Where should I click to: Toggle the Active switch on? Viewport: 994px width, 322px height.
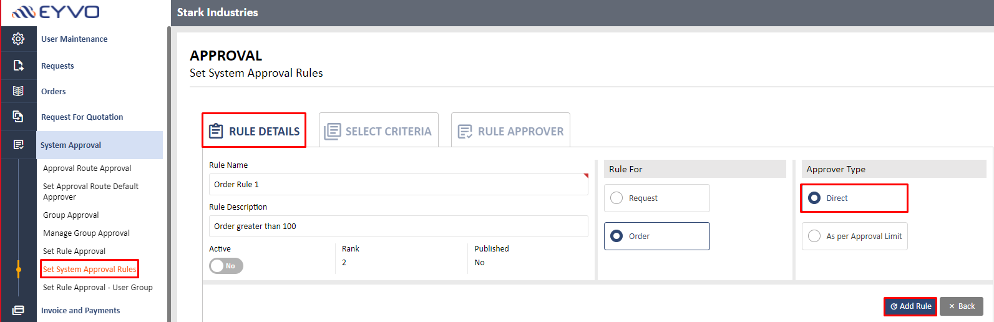(x=226, y=266)
